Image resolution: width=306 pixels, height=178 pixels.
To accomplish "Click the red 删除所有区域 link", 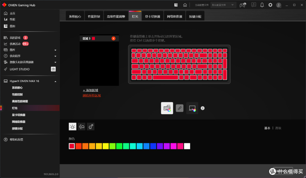I will [x=92, y=95].
